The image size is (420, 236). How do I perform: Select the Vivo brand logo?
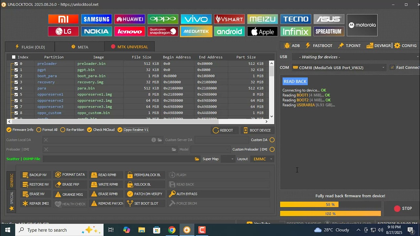pos(196,19)
